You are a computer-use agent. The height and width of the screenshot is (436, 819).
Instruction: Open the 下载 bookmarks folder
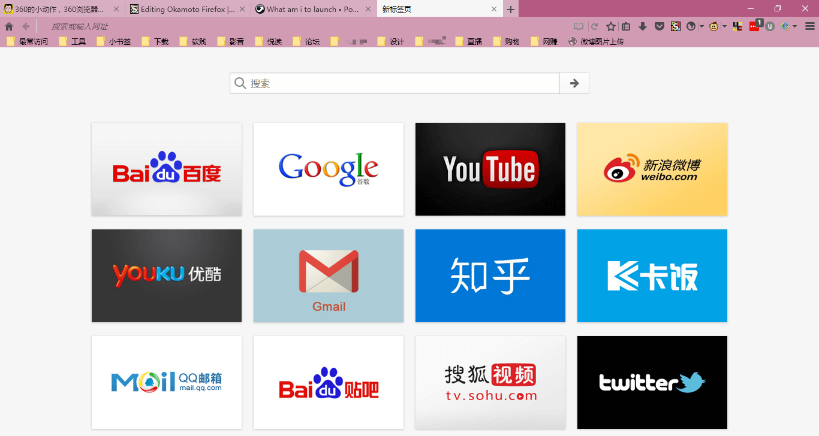pyautogui.click(x=155, y=41)
